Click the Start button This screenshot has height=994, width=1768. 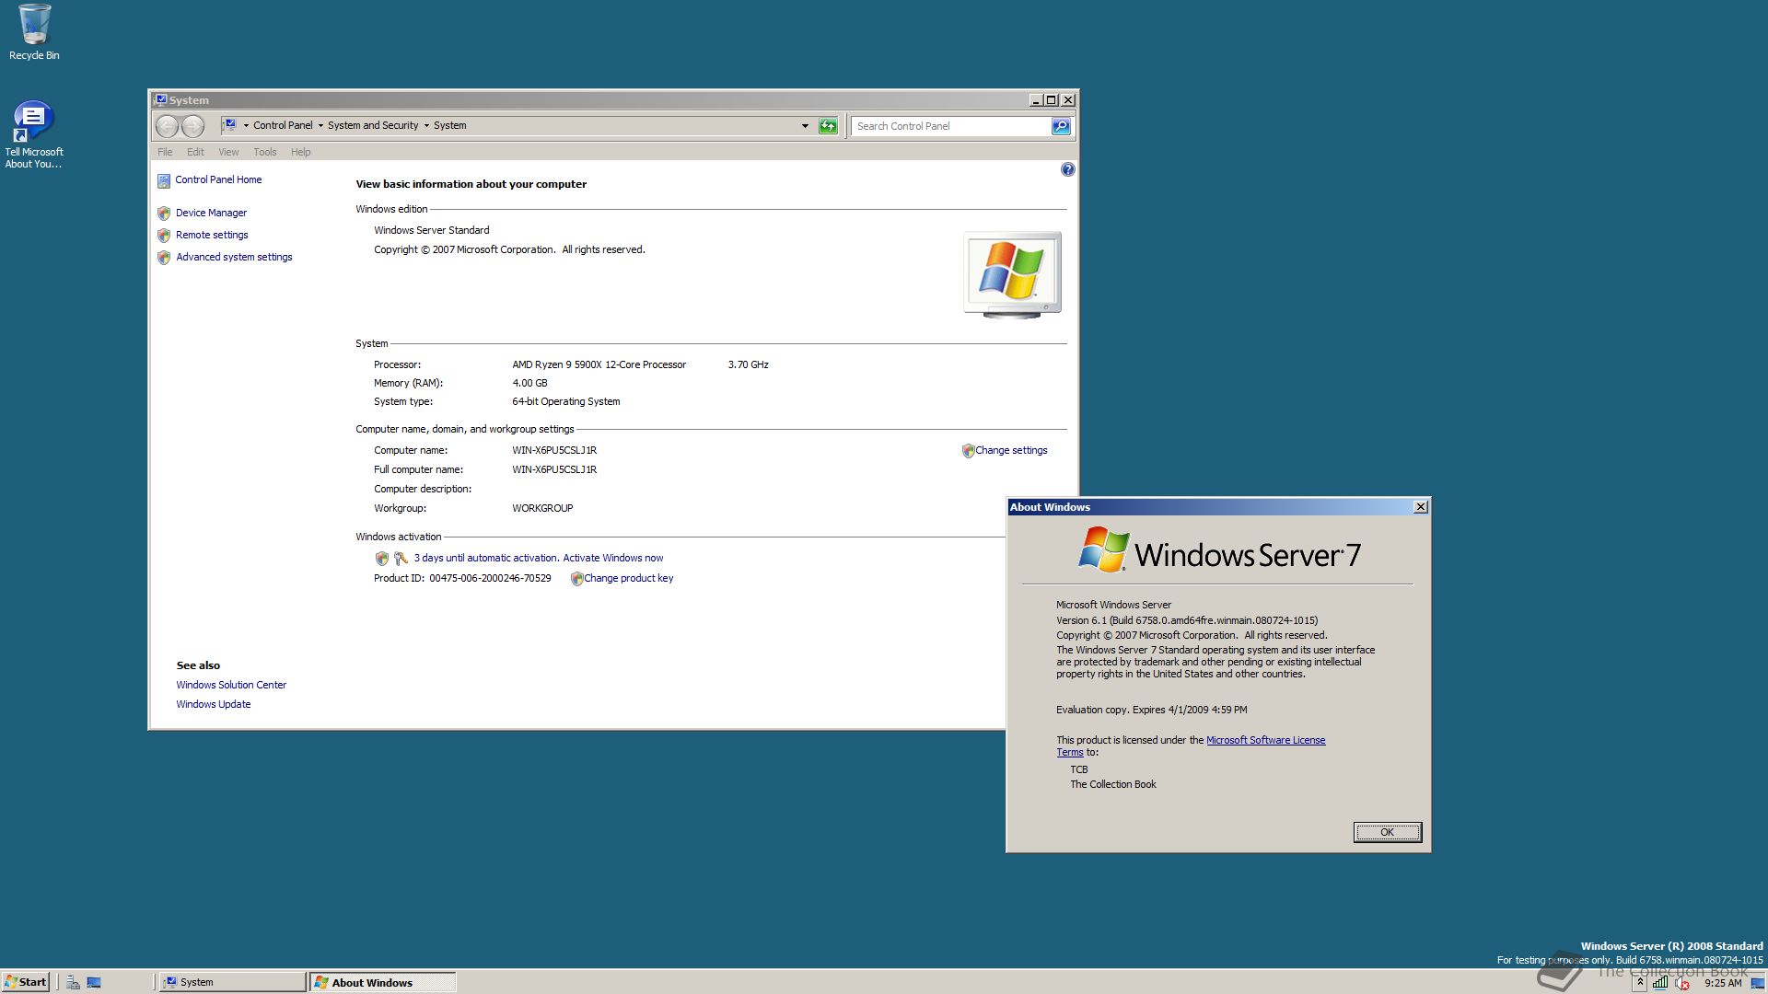(x=26, y=982)
